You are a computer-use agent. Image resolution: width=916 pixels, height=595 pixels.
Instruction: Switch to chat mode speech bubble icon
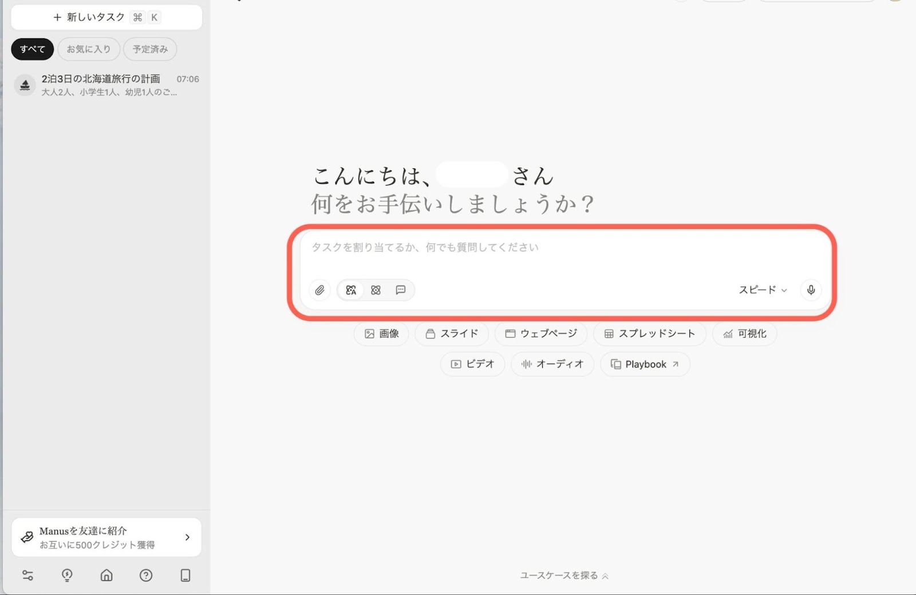pyautogui.click(x=401, y=290)
